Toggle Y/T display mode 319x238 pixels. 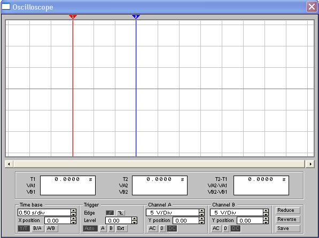[x=24, y=228]
